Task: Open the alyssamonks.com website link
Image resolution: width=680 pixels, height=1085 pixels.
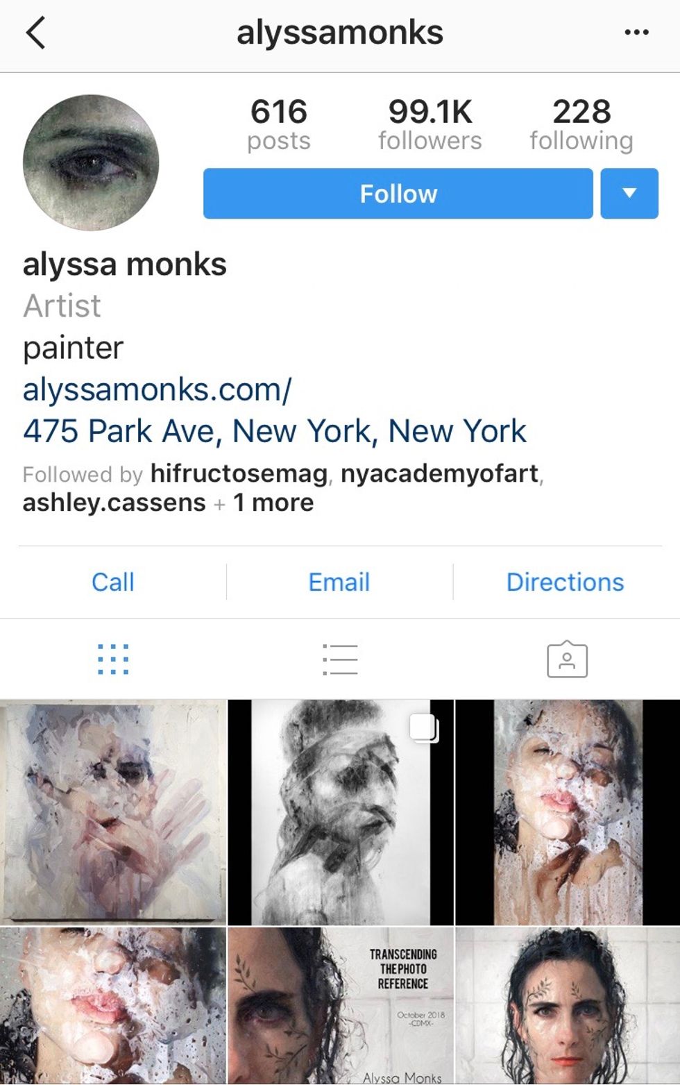Action: (158, 389)
